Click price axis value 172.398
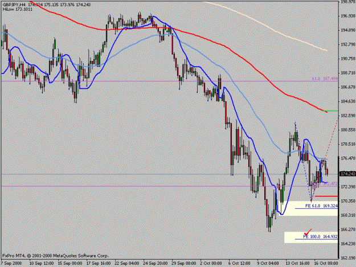 [x=348, y=187]
